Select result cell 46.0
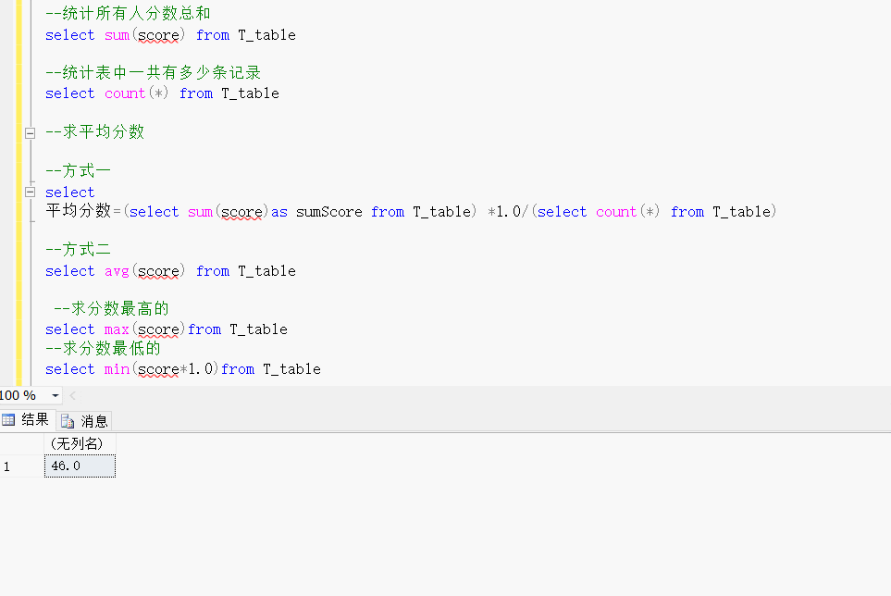Viewport: 891px width, 596px height. [x=80, y=466]
